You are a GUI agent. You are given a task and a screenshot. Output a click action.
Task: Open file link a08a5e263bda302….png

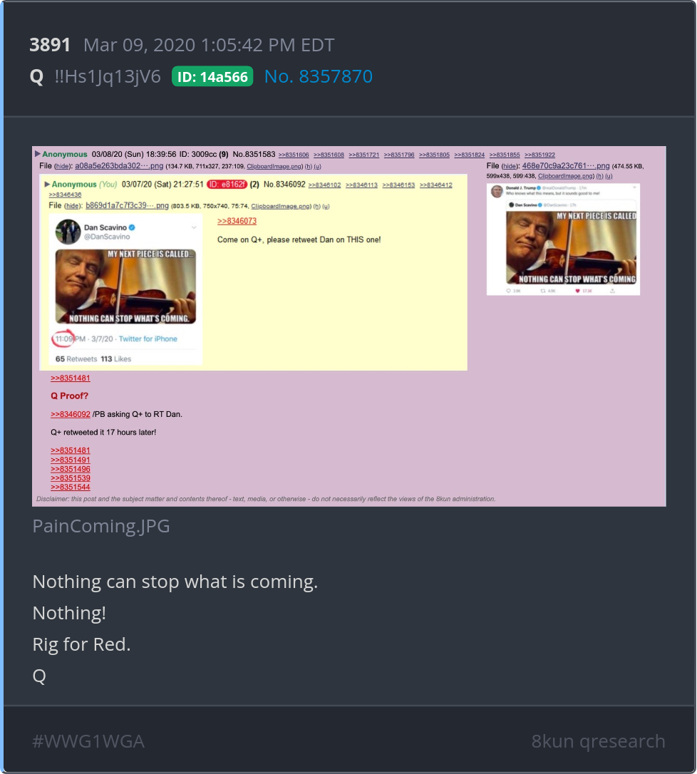[119, 166]
